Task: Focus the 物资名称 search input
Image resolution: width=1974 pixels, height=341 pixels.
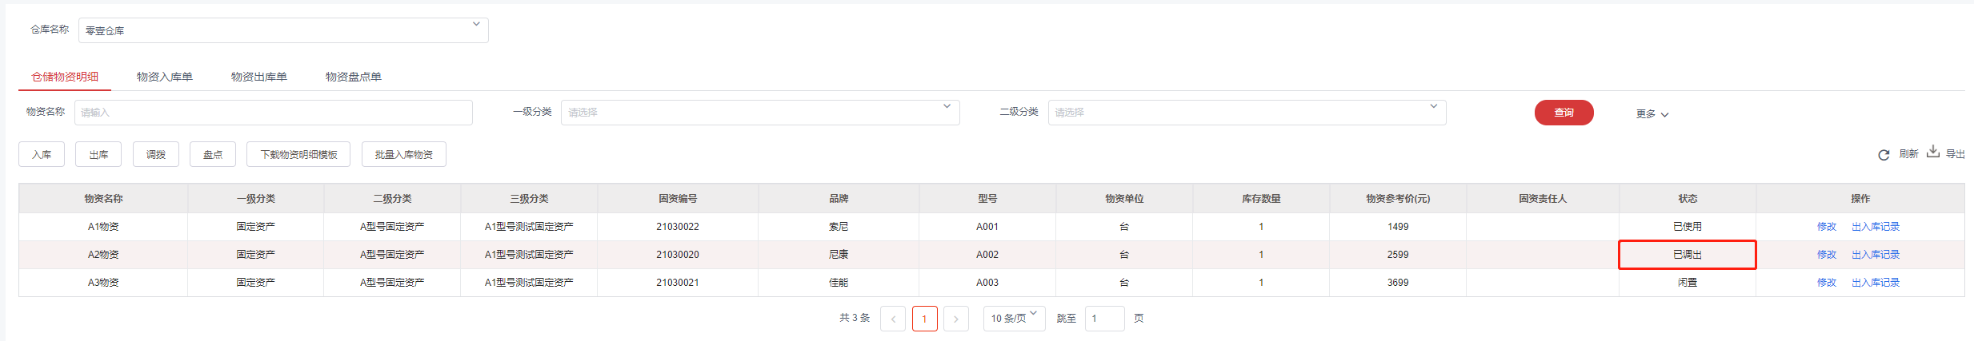Action: tap(273, 113)
